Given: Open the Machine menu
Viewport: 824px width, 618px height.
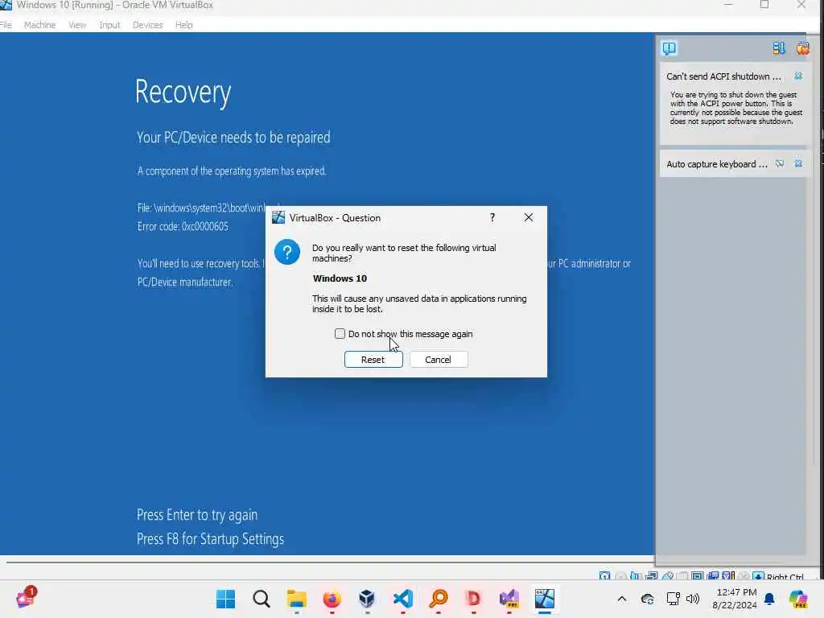Looking at the screenshot, I should [x=40, y=25].
